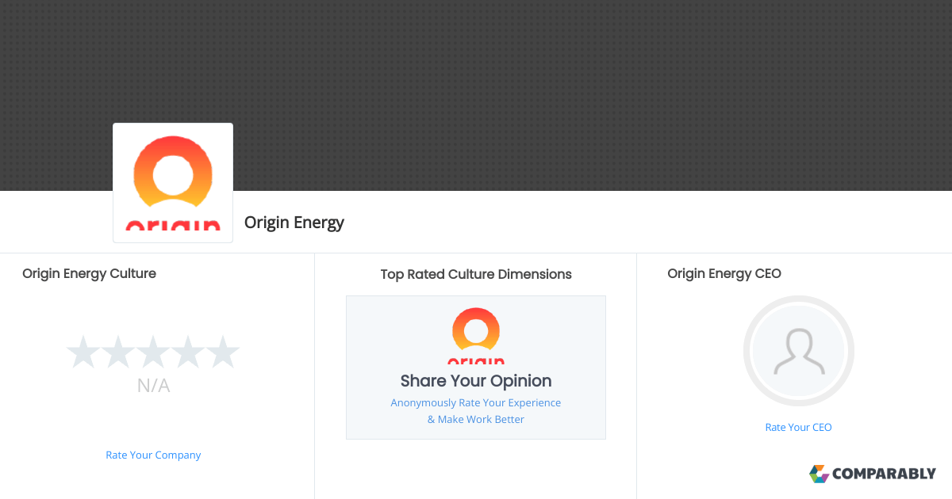
Task: Click the Comparably brand name text
Action: tap(884, 474)
